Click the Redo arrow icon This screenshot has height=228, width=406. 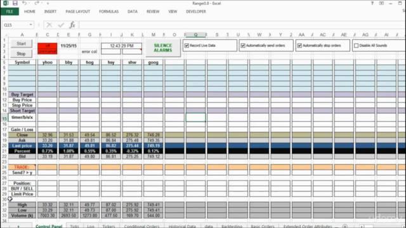(x=37, y=3)
